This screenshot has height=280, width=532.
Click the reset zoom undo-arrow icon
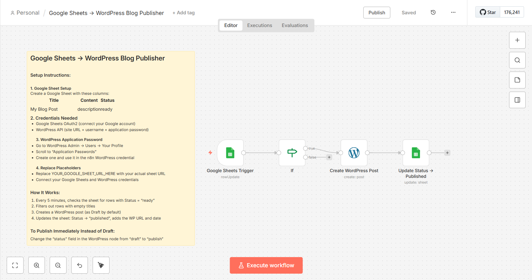[x=80, y=265]
